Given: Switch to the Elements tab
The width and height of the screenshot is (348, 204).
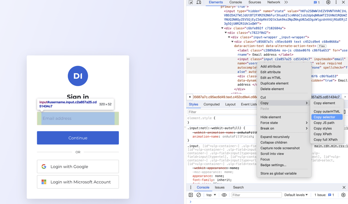Looking at the screenshot, I should tap(216, 2).
